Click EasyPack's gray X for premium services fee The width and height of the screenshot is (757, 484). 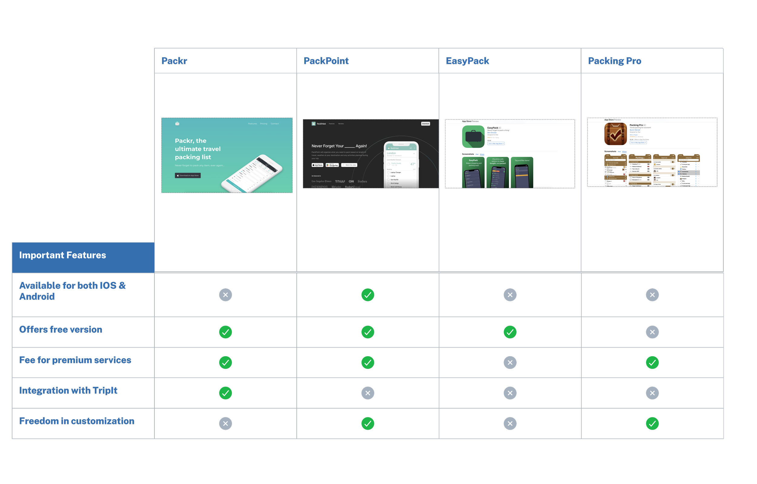[510, 362]
